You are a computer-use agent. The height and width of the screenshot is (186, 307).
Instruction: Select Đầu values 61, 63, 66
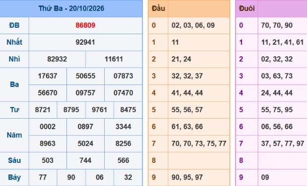(x=187, y=127)
